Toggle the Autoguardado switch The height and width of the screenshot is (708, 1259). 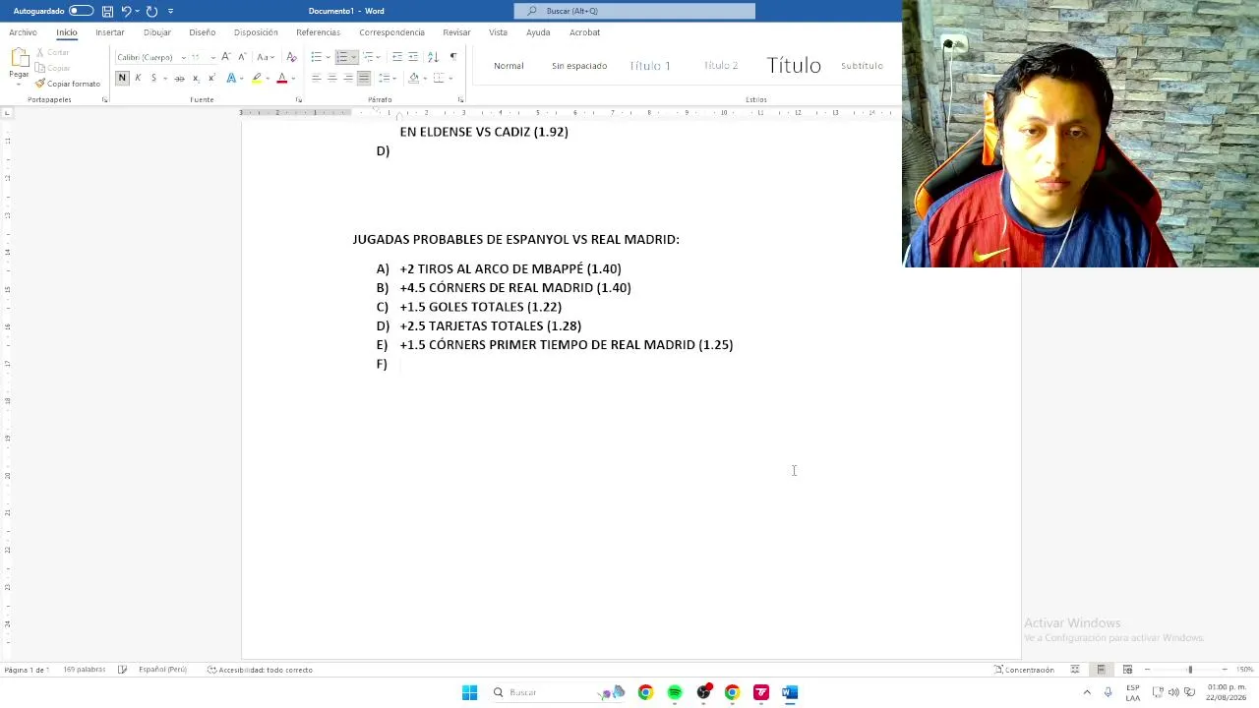coord(81,11)
